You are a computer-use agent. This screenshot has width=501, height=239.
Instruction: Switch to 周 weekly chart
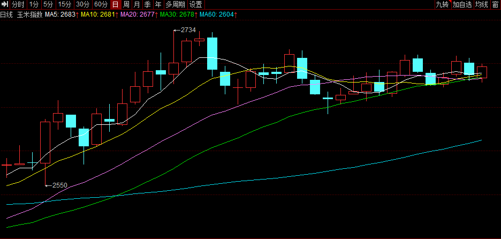[126, 4]
